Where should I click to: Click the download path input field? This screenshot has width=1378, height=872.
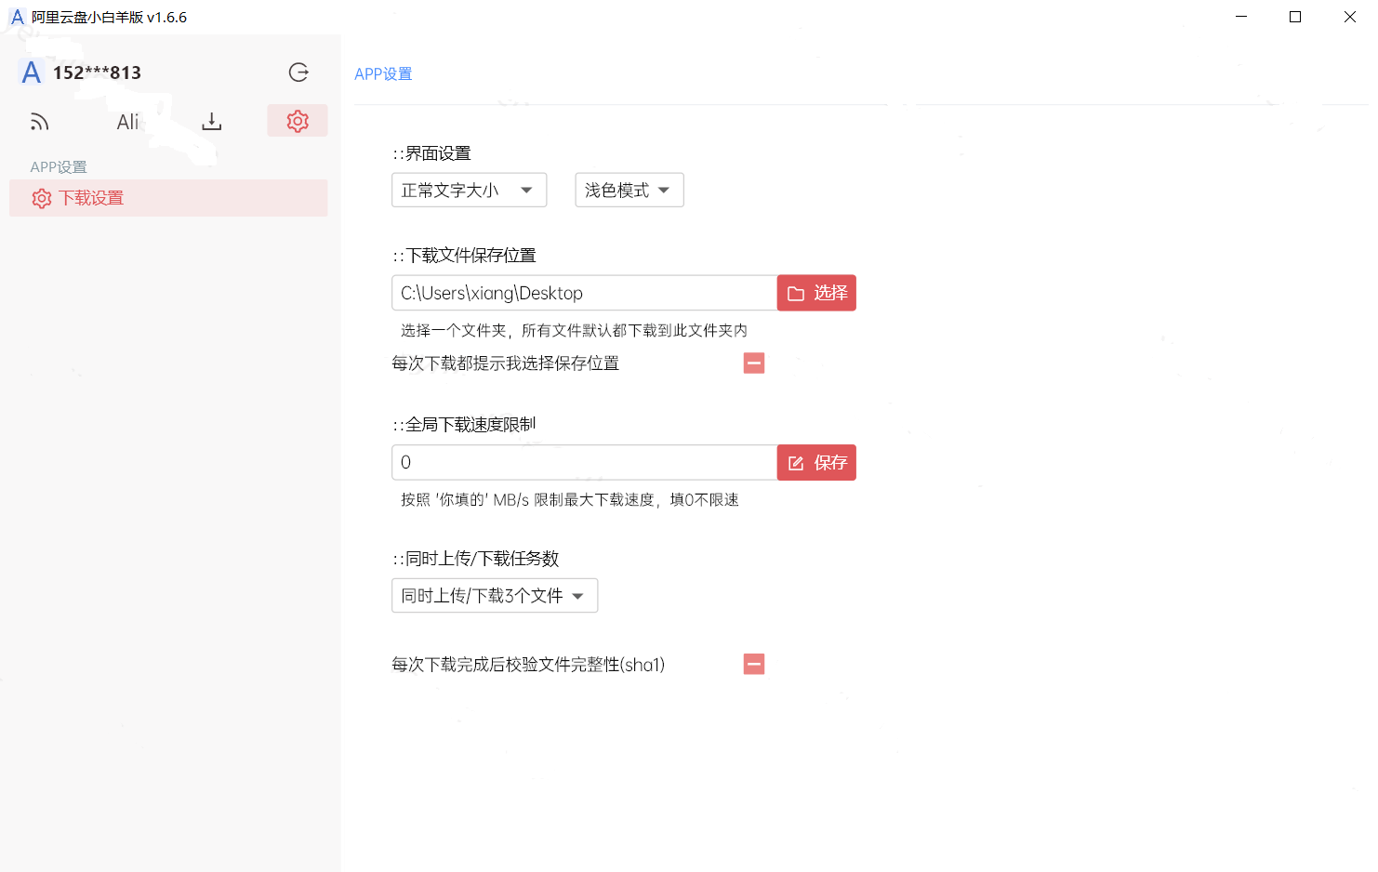tap(584, 293)
